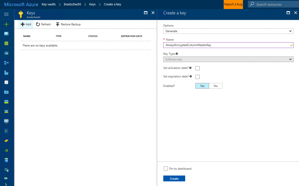
Task: Click the Report a bug button
Action: coord(233,4)
